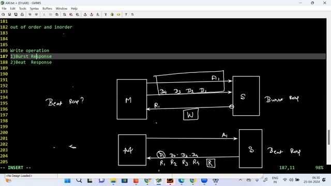Click the 'Write operation' text on line 186
This screenshot has height=186, width=331.
(29, 51)
